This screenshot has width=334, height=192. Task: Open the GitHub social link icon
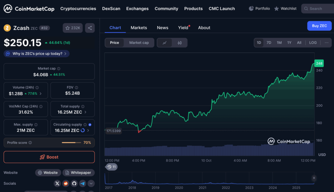click(x=74, y=184)
